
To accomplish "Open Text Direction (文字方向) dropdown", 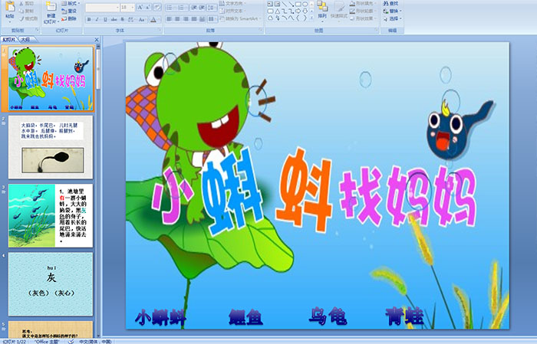I will (233, 3).
